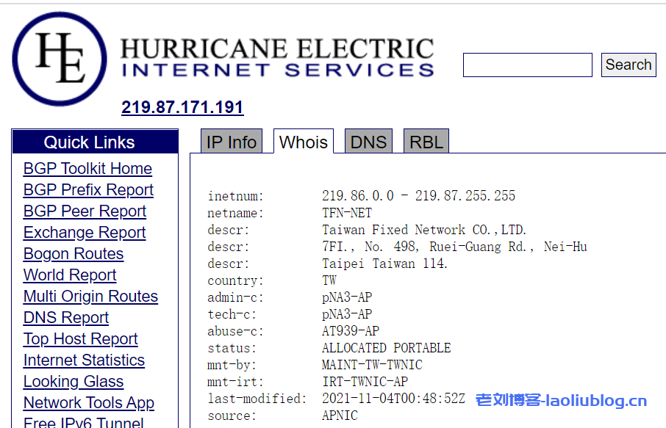Open the World Report page
The width and height of the screenshot is (666, 428).
coord(69,275)
